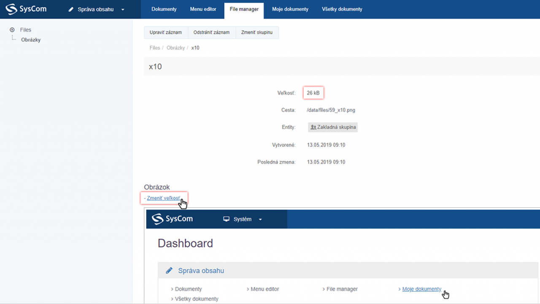Open the Menu editor tab
Viewport: 540px width, 304px height.
click(203, 9)
